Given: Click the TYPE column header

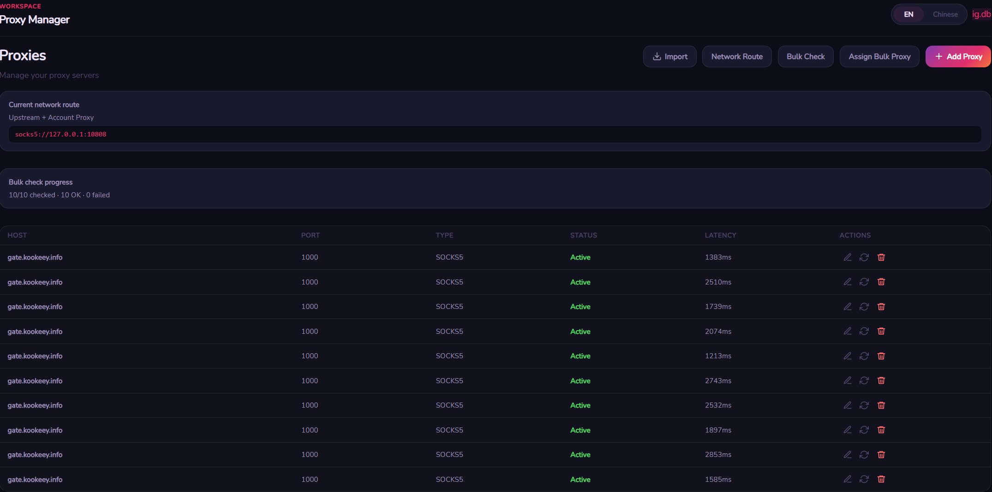Looking at the screenshot, I should [444, 235].
